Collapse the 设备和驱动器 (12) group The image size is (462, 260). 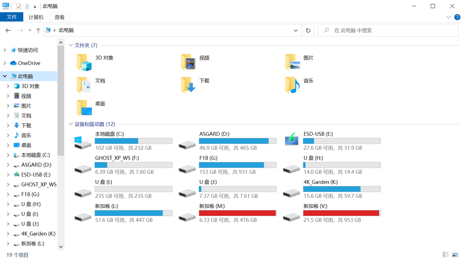point(71,124)
